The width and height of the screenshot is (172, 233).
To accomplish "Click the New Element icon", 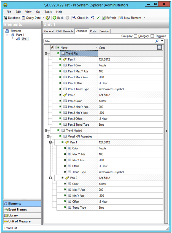I will (x=121, y=18).
